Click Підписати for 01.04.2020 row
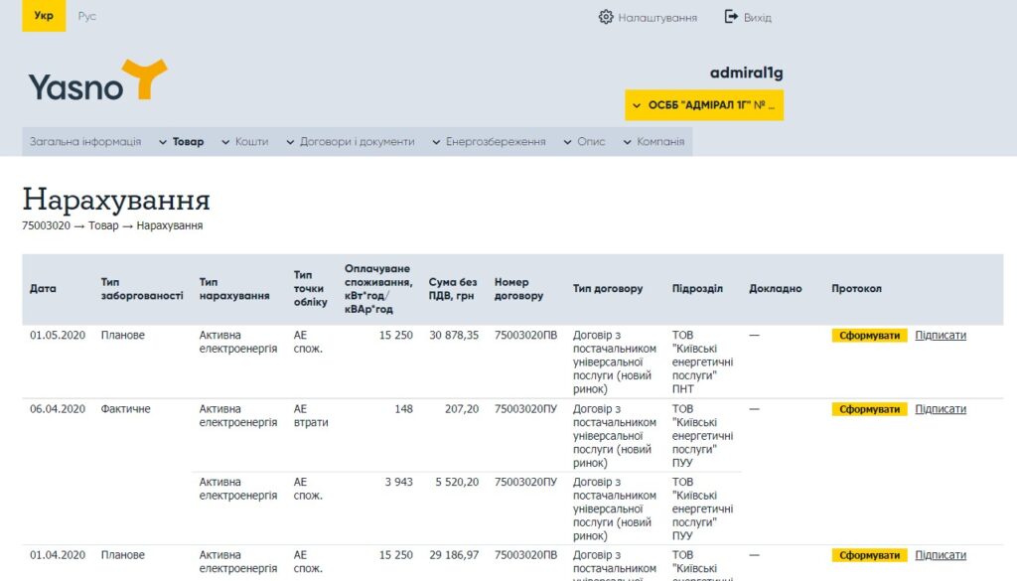 click(941, 555)
